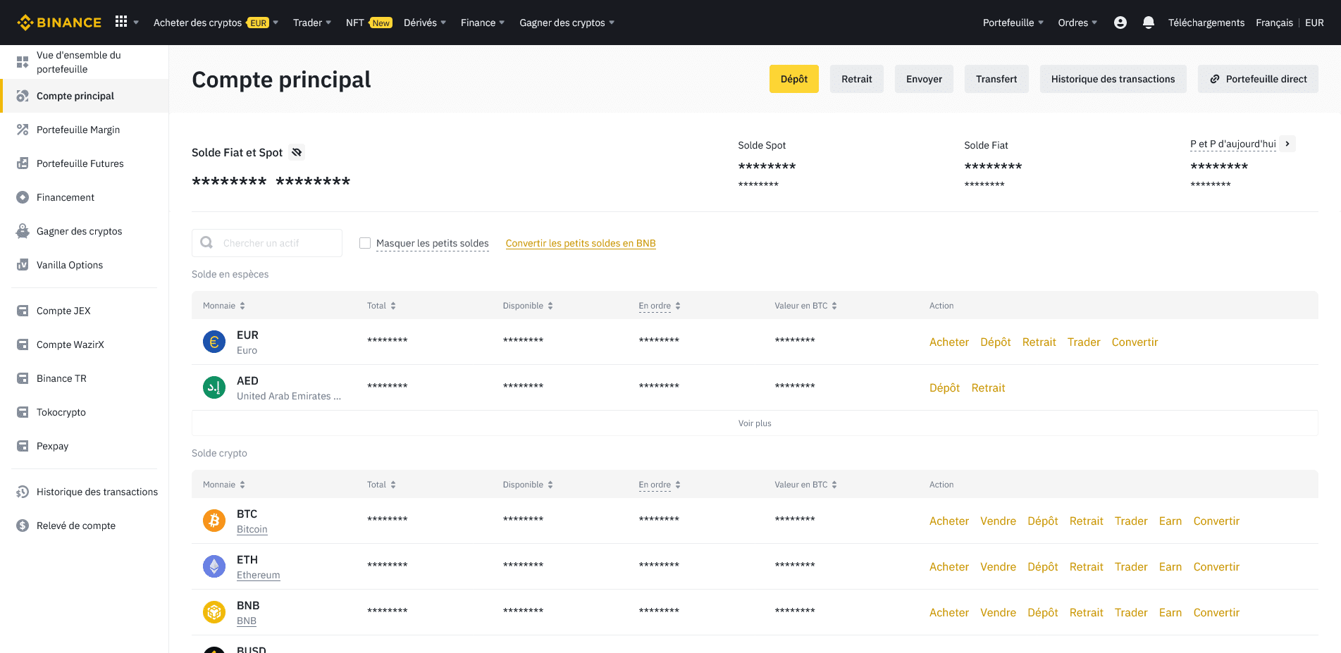Click the Compte JEX sidebar icon
1341x653 pixels.
[x=23, y=311]
